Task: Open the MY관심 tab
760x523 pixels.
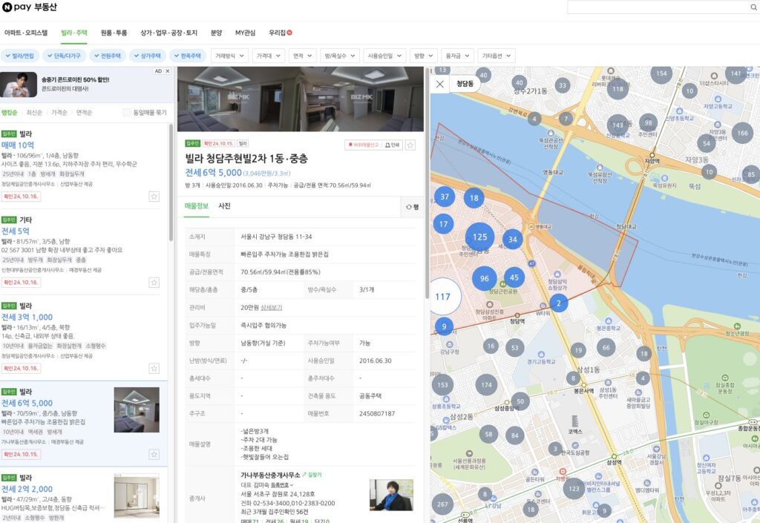Action: pyautogui.click(x=245, y=33)
